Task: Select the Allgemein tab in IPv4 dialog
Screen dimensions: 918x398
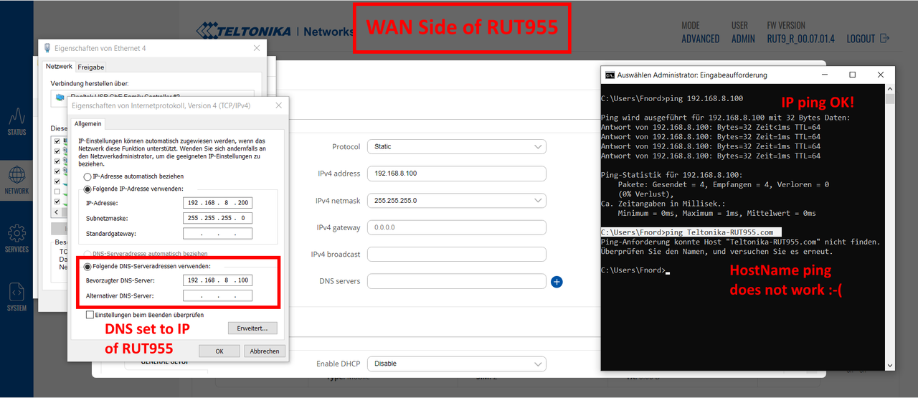Action: 88,124
